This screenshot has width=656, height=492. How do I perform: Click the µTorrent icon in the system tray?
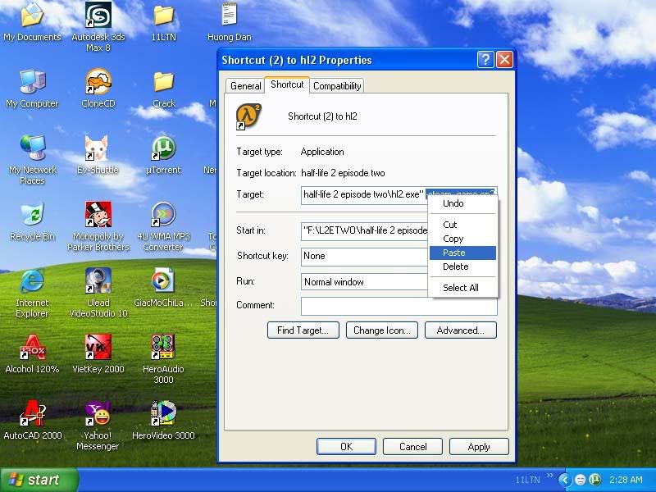tap(594, 480)
